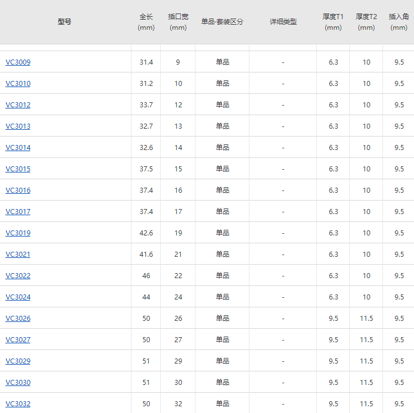Click socket width 26 in the VC3026 row
Screen dimensions: 414x413
click(178, 319)
